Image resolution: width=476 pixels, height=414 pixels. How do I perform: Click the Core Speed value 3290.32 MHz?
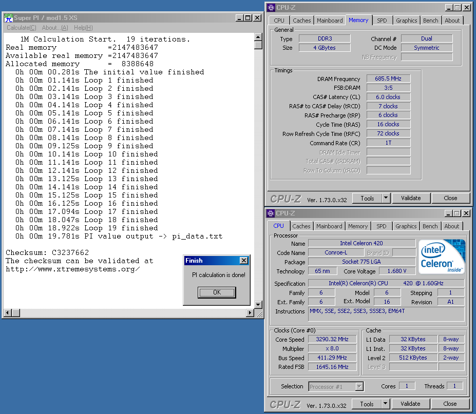coord(332,340)
